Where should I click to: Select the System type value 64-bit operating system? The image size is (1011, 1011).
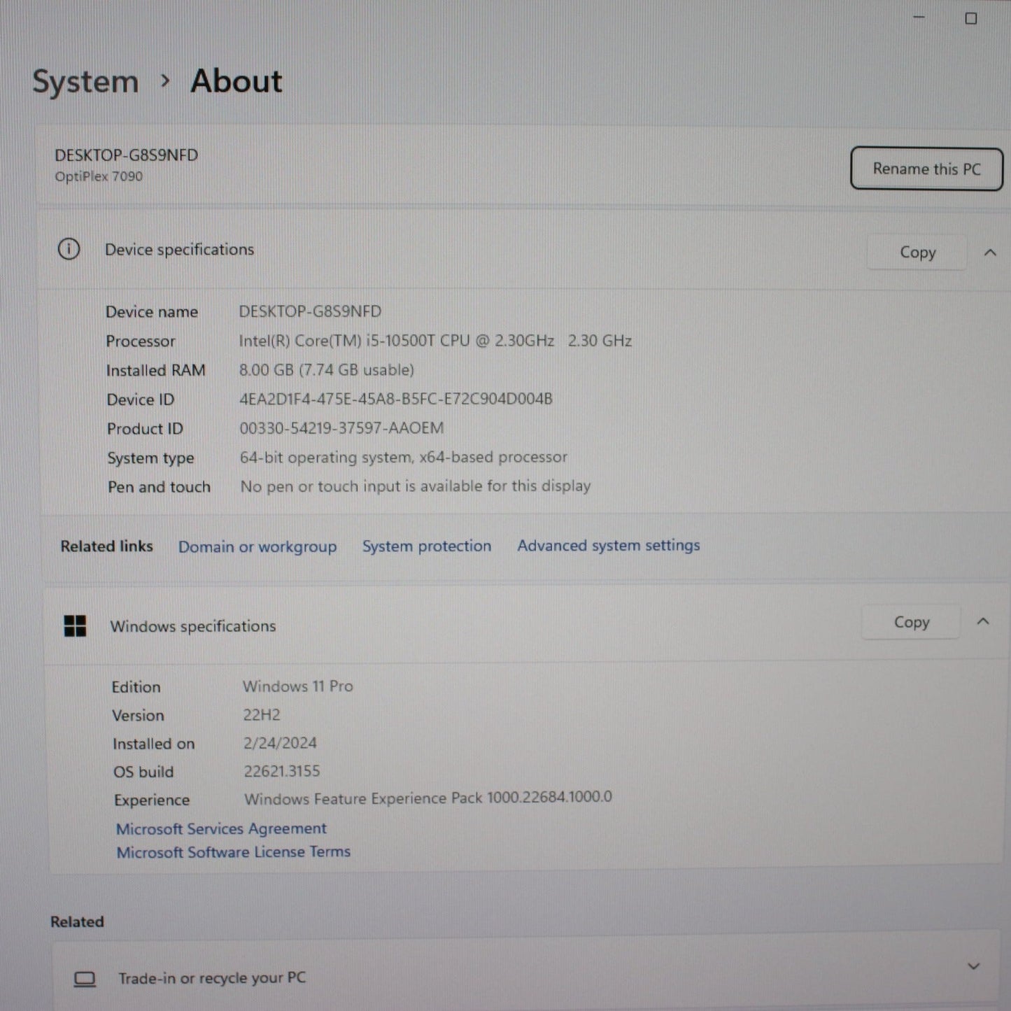point(404,457)
